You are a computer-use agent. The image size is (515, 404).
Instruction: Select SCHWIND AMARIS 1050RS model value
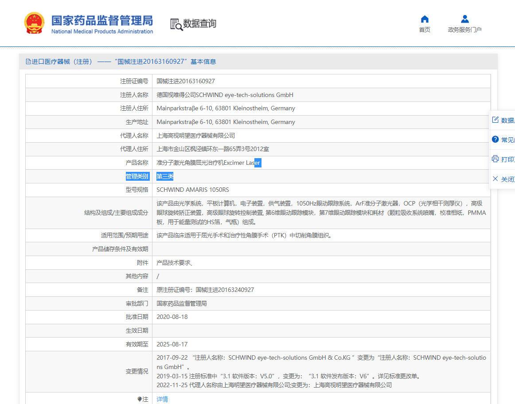pyautogui.click(x=193, y=190)
